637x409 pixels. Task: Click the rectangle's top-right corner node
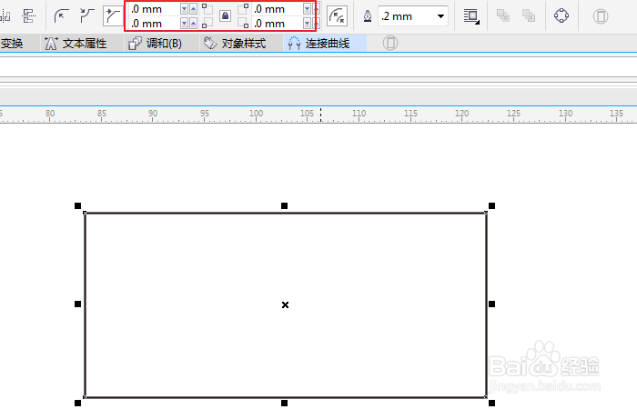coord(486,213)
